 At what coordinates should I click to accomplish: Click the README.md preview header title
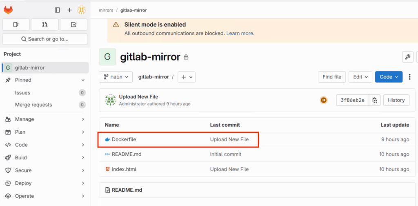coord(127,190)
